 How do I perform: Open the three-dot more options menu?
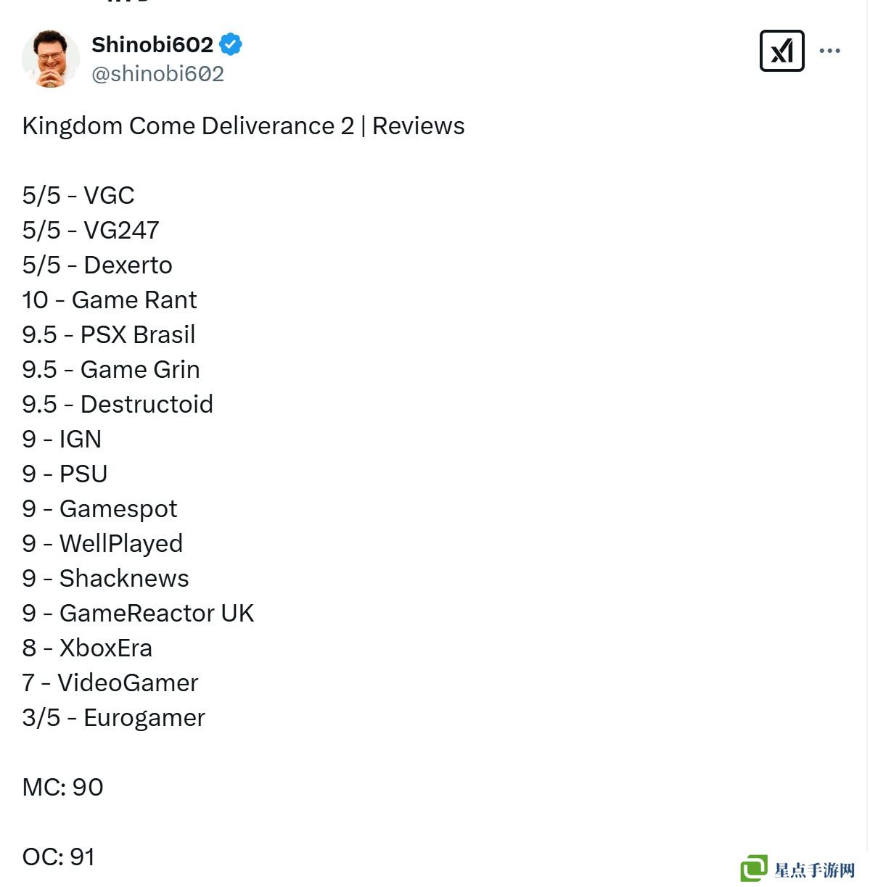click(829, 51)
